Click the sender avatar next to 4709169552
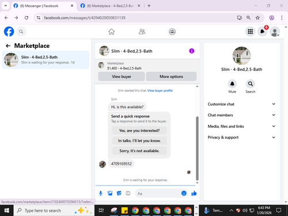Viewport: 288px width, 216px height. 103,164
